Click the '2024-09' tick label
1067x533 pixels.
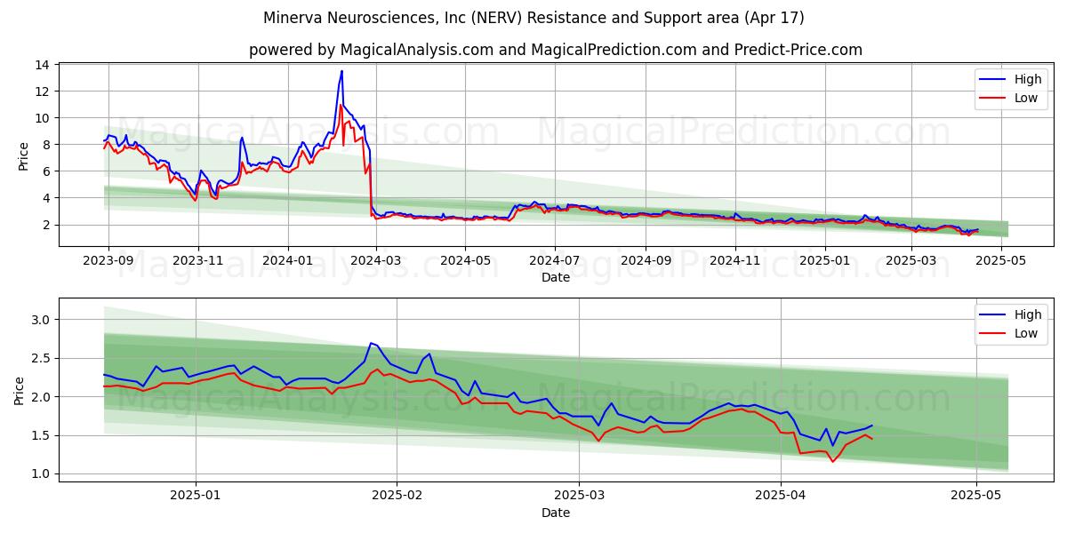pyautogui.click(x=646, y=260)
